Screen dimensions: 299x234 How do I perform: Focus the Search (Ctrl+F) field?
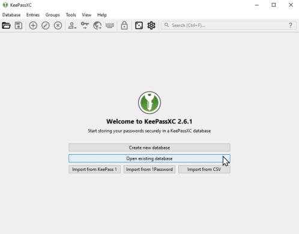click(x=228, y=25)
